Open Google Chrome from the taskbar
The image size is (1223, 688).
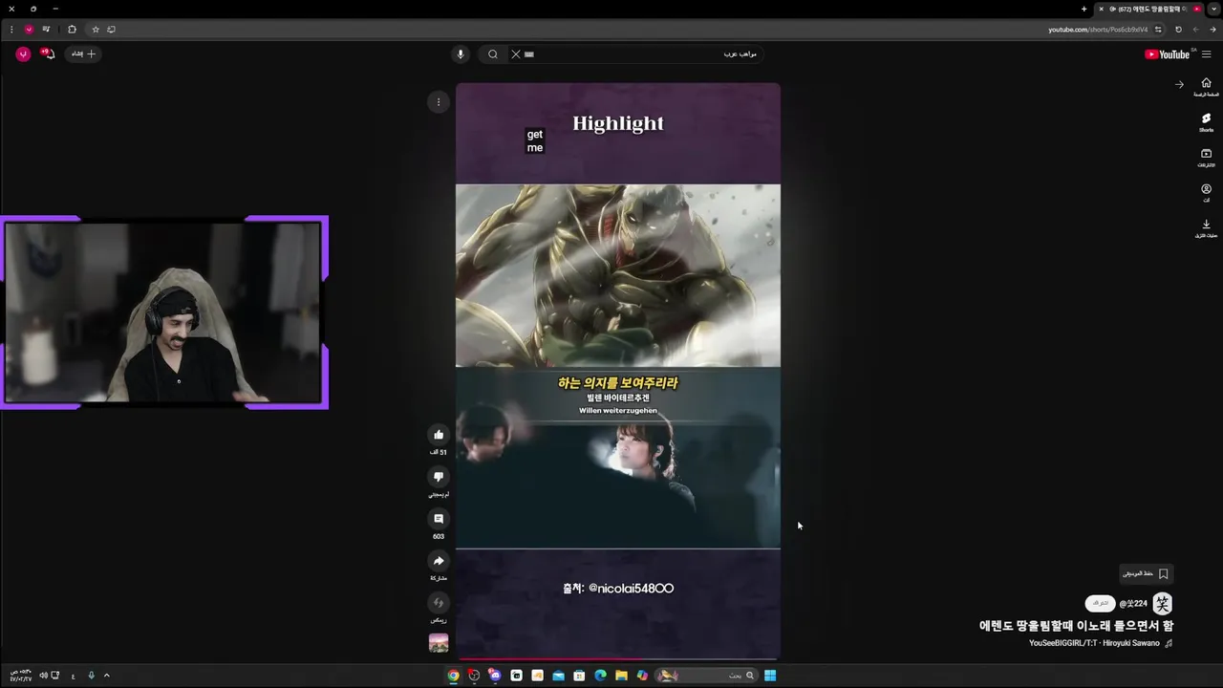pyautogui.click(x=453, y=676)
